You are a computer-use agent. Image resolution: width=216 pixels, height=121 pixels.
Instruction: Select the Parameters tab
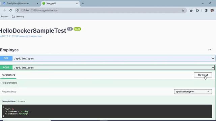8,75
